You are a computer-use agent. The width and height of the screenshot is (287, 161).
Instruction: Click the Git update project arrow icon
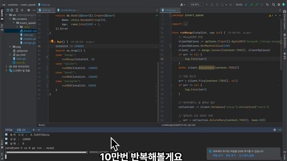[x=246, y=4]
